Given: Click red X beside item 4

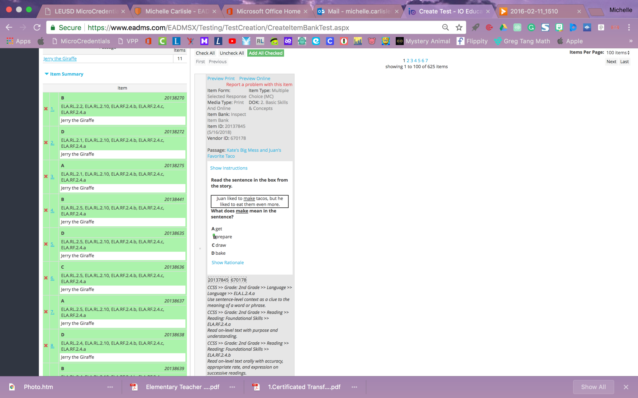Looking at the screenshot, I should coord(46,211).
